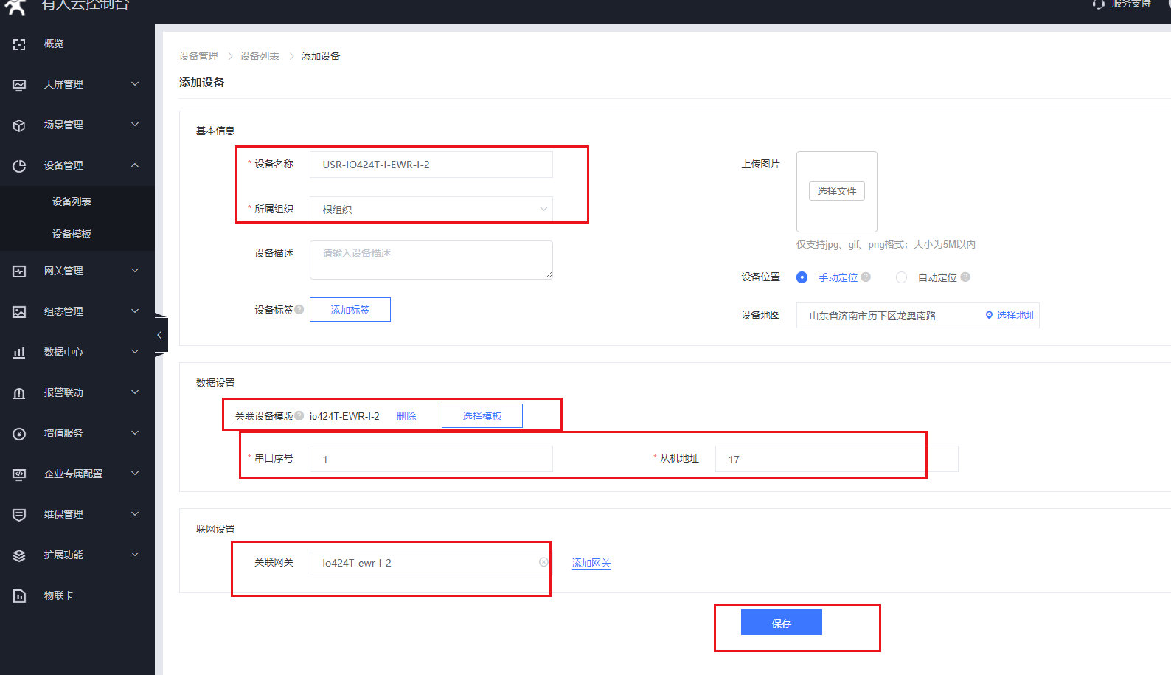1171x675 pixels.
Task: Click the help icon beside 设备标签
Action: 299,310
